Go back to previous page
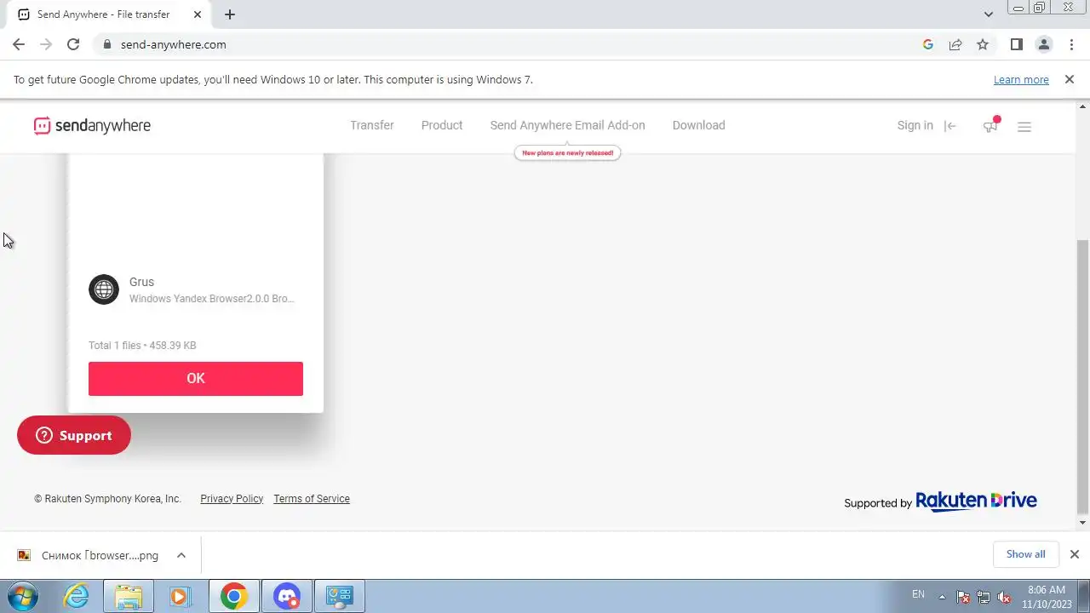The image size is (1090, 613). click(19, 44)
